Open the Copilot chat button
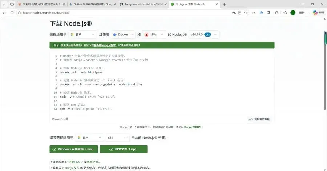Image resolution: width=327 pixels, height=171 pixels. point(318,13)
